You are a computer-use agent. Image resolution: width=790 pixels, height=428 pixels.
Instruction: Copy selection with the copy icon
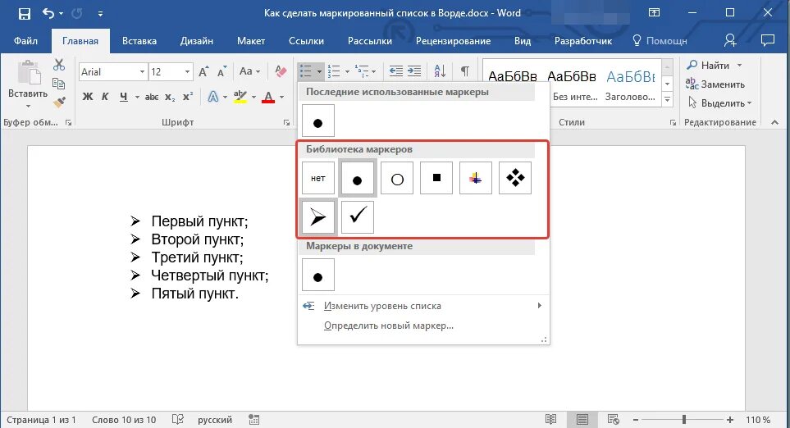[x=59, y=84]
